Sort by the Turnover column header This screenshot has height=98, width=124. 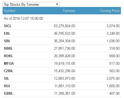coord(69,11)
